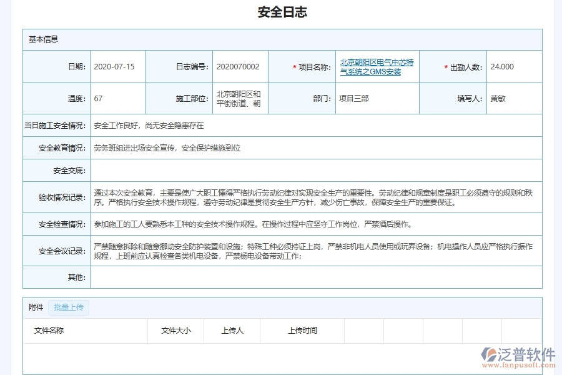Open the 批量上传 bulk upload button
562x375 pixels.
pyautogui.click(x=69, y=307)
